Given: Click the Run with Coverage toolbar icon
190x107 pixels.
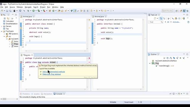Looking at the screenshot, I should [39, 11].
